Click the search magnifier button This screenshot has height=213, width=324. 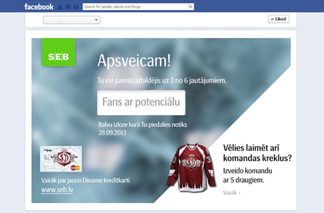[x=191, y=6]
